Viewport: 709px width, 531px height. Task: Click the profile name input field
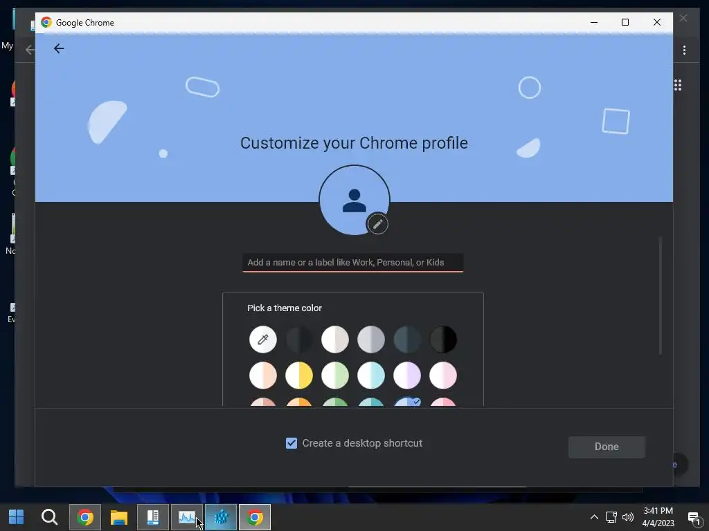click(x=352, y=263)
